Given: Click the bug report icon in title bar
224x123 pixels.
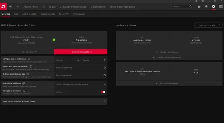Looking at the screenshot, I should [x=197, y=1].
